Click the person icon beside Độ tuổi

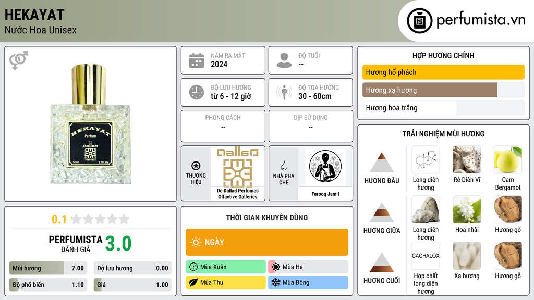point(284,60)
